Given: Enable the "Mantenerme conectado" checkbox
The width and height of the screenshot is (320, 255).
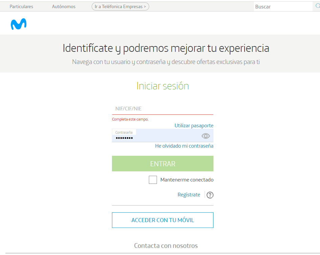Looking at the screenshot, I should (x=153, y=180).
